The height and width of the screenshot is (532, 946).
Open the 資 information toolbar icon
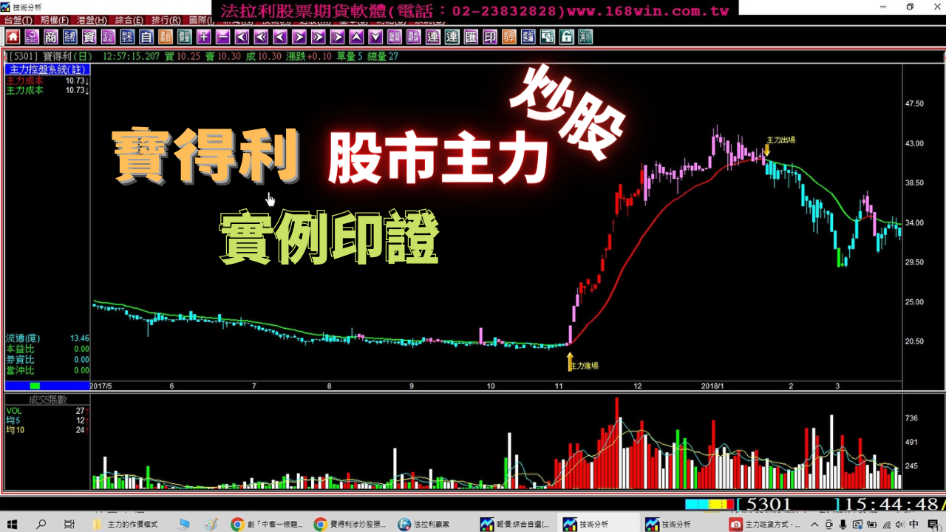tap(89, 37)
